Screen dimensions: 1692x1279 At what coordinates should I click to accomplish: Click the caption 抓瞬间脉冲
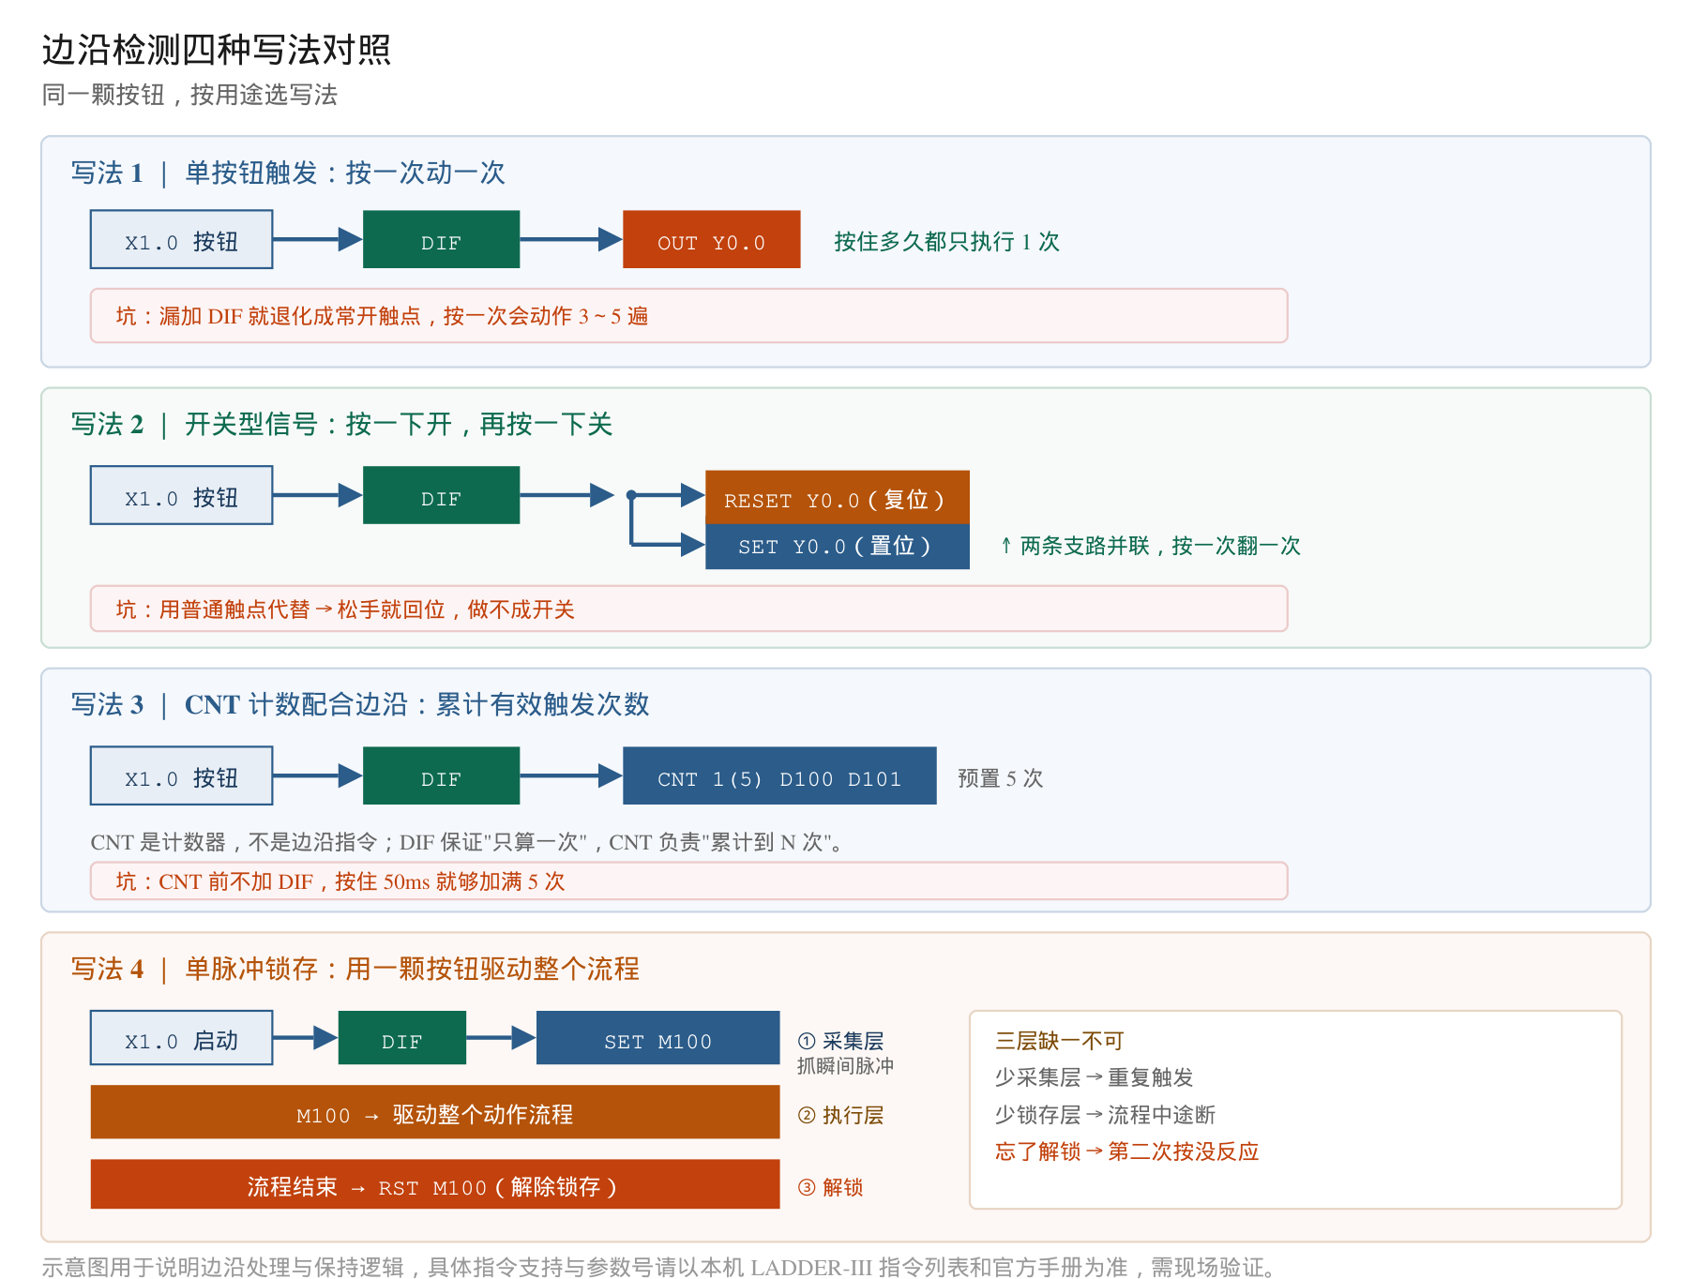[845, 1066]
